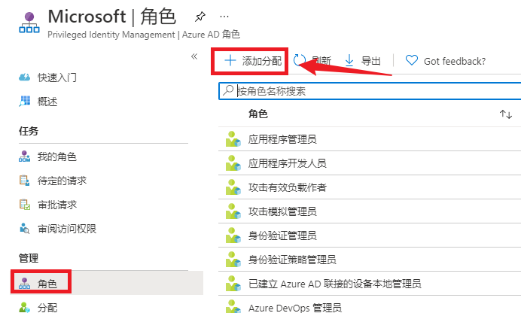This screenshot has width=521, height=313.
Task: Click the 分配 sidebar icon
Action: click(25, 307)
